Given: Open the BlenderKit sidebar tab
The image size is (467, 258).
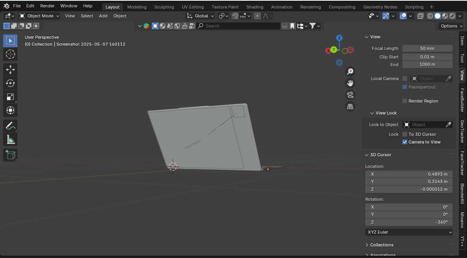Looking at the screenshot, I should pyautogui.click(x=462, y=194).
